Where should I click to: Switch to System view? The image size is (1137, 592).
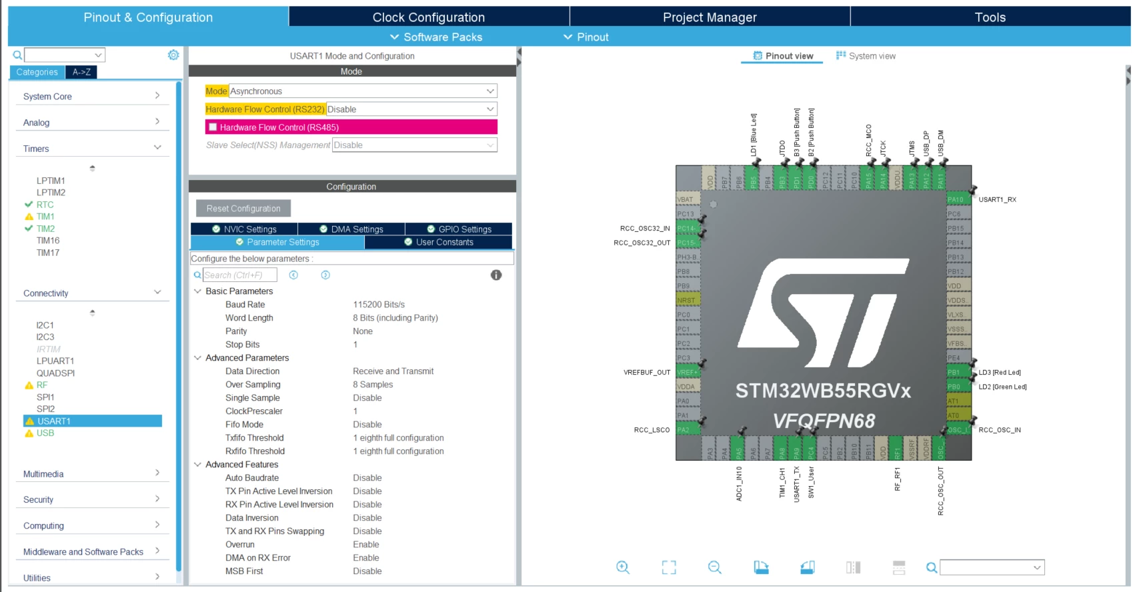(866, 56)
